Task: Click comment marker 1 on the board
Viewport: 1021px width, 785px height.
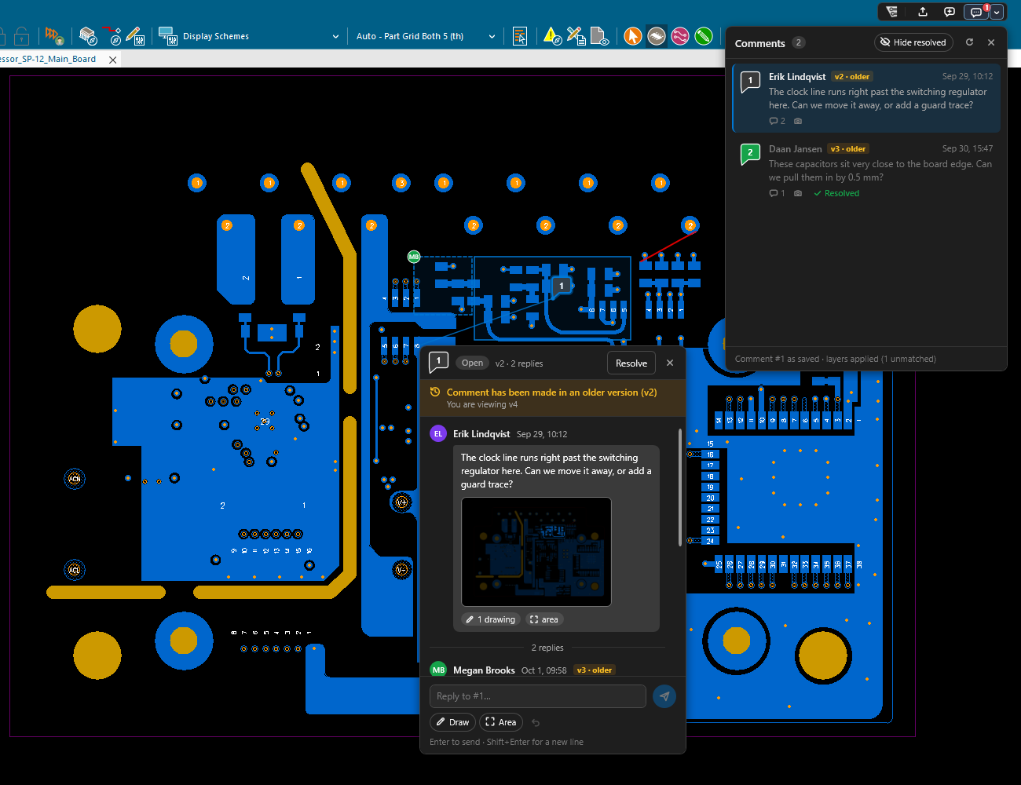Action: [x=561, y=286]
